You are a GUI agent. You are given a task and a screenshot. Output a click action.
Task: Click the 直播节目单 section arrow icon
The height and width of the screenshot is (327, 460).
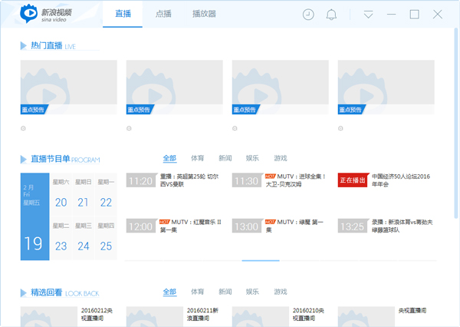pyautogui.click(x=24, y=159)
